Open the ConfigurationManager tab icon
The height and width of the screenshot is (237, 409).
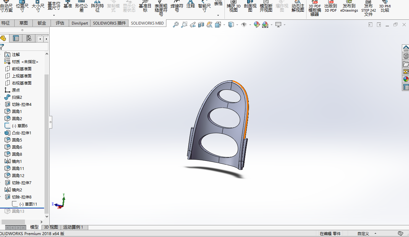(x=29, y=39)
